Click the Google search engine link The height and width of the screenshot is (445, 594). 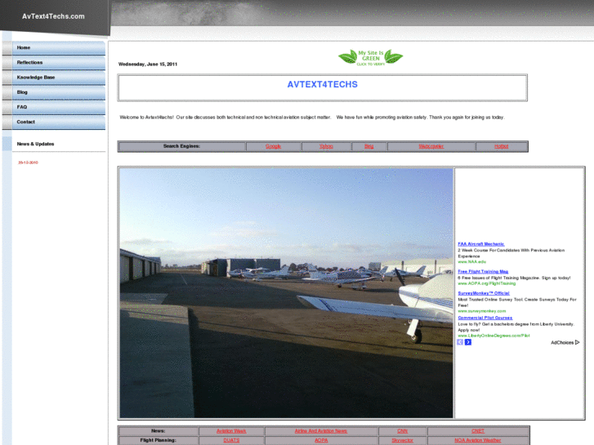273,146
